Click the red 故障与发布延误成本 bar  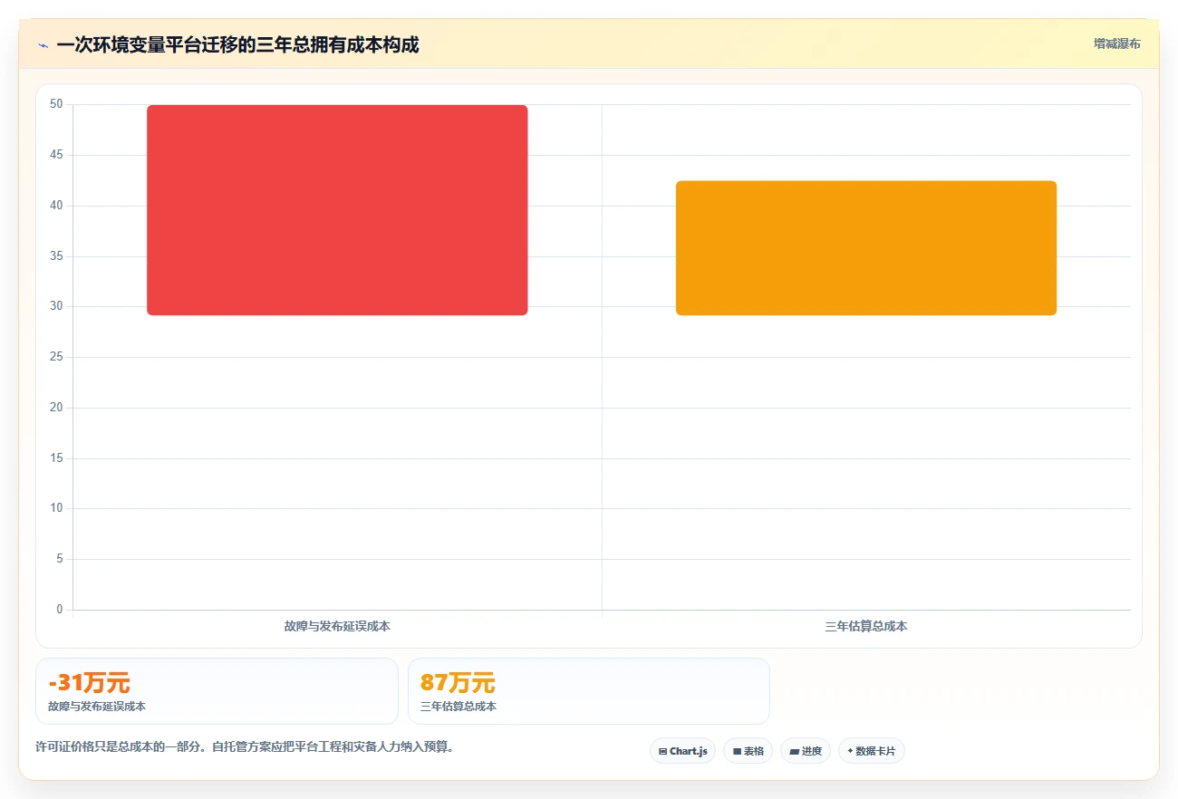pyautogui.click(x=337, y=210)
